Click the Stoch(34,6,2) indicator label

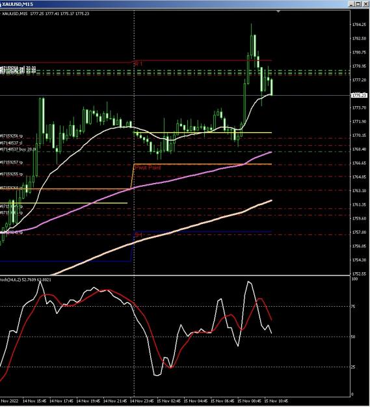tap(25, 280)
